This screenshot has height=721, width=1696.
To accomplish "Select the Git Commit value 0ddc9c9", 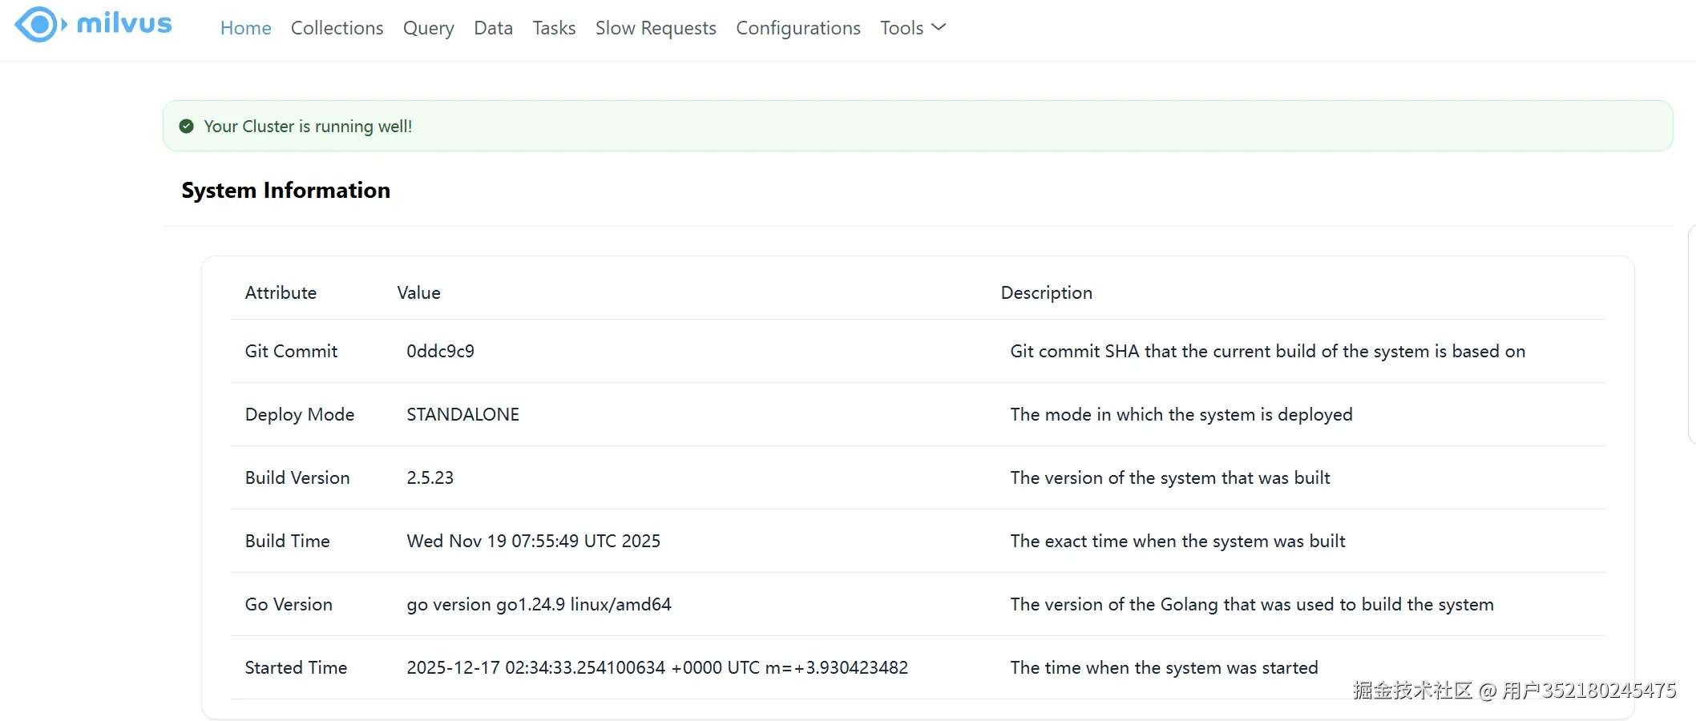I will [x=440, y=351].
